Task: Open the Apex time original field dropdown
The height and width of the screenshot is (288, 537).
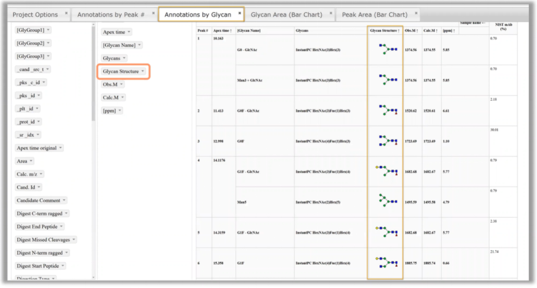Action: (61, 148)
